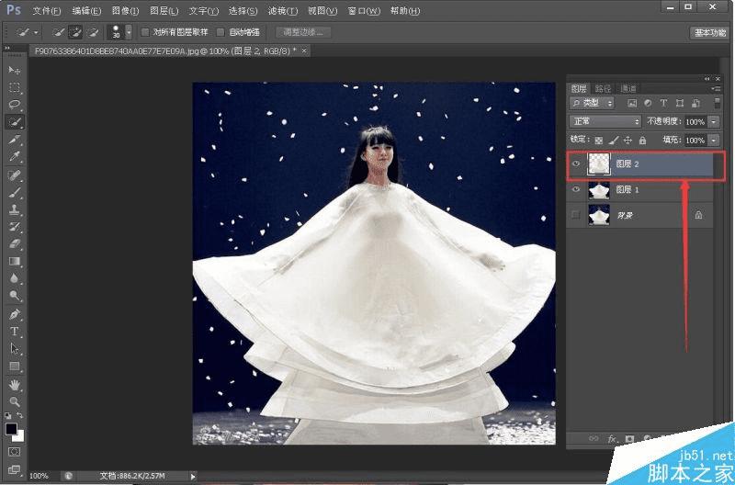735x485 pixels.
Task: Open the 编辑(E) menu
Action: (x=86, y=10)
